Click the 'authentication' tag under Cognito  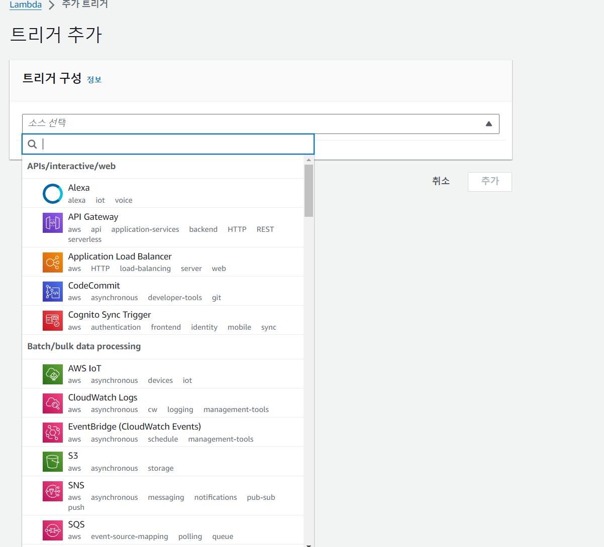(116, 327)
